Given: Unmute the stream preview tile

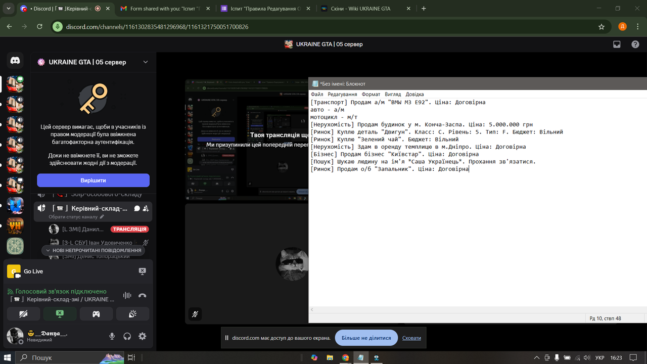Looking at the screenshot, I should click(195, 314).
